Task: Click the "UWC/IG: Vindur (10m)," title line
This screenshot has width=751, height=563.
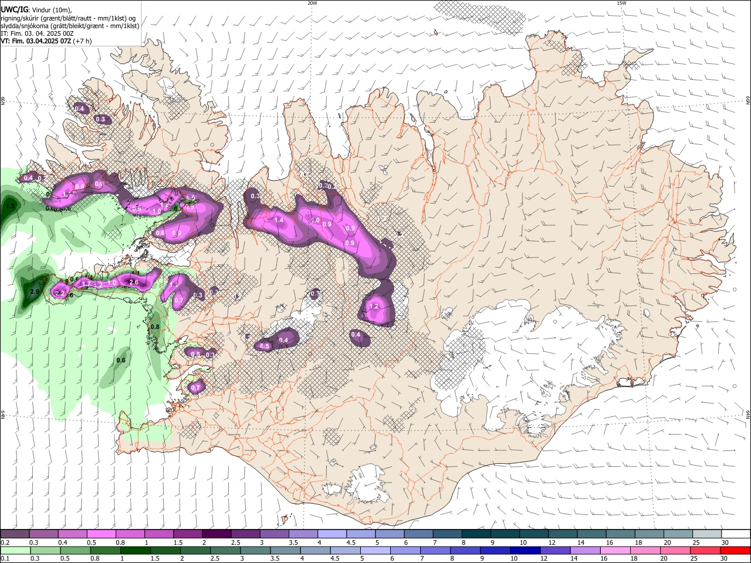Action: (x=36, y=9)
